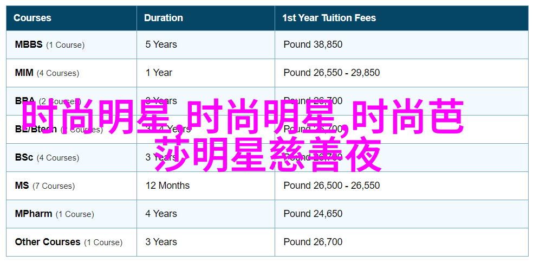Click the 3 Years duration for Other Courses

[x=161, y=242]
